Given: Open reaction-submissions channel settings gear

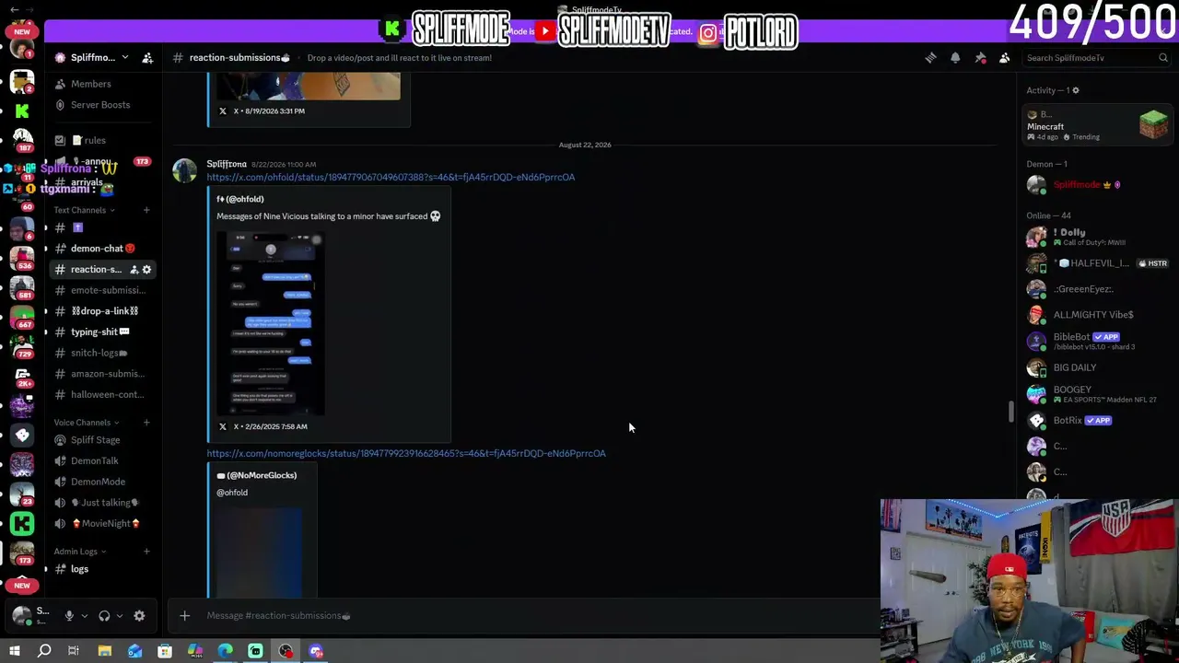Looking at the screenshot, I should [146, 270].
